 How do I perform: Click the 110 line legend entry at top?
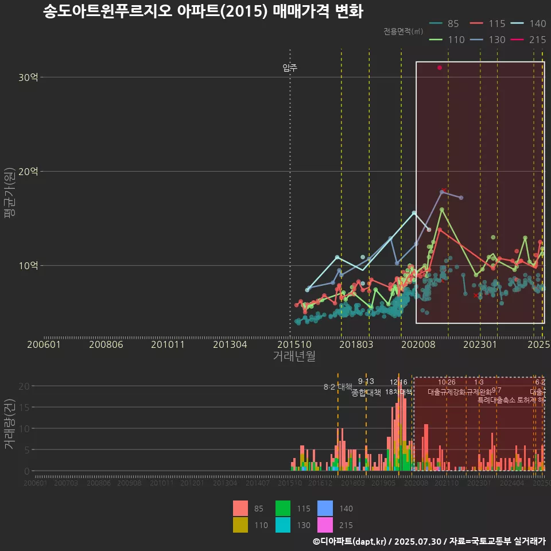(447, 40)
